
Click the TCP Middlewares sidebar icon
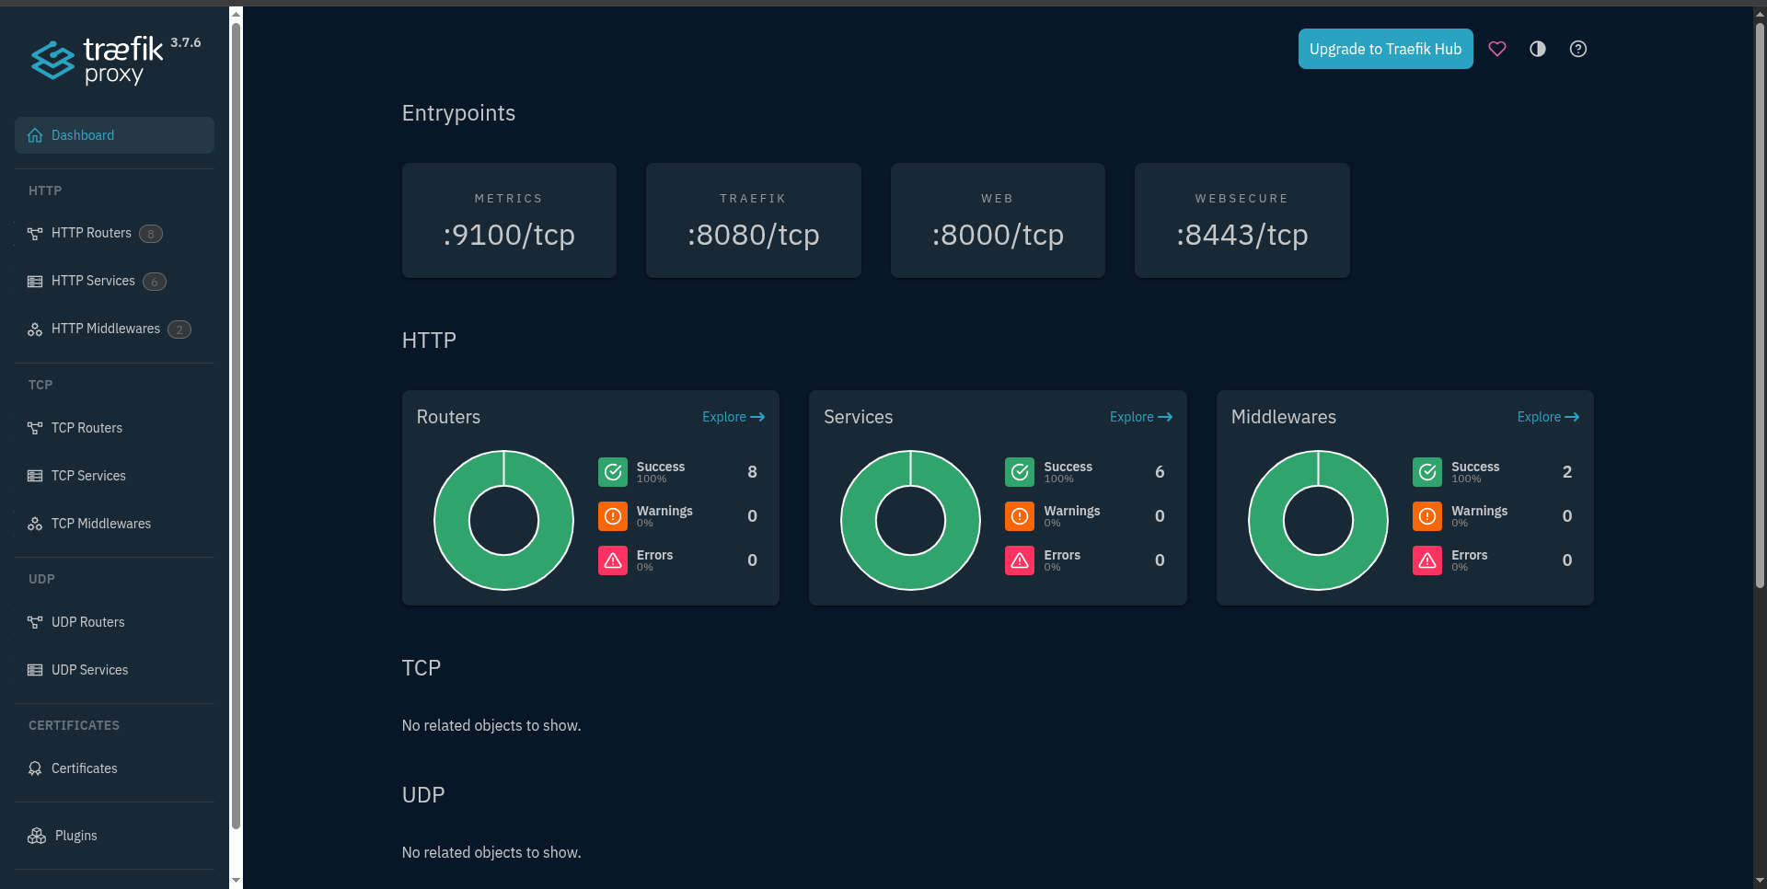click(35, 524)
